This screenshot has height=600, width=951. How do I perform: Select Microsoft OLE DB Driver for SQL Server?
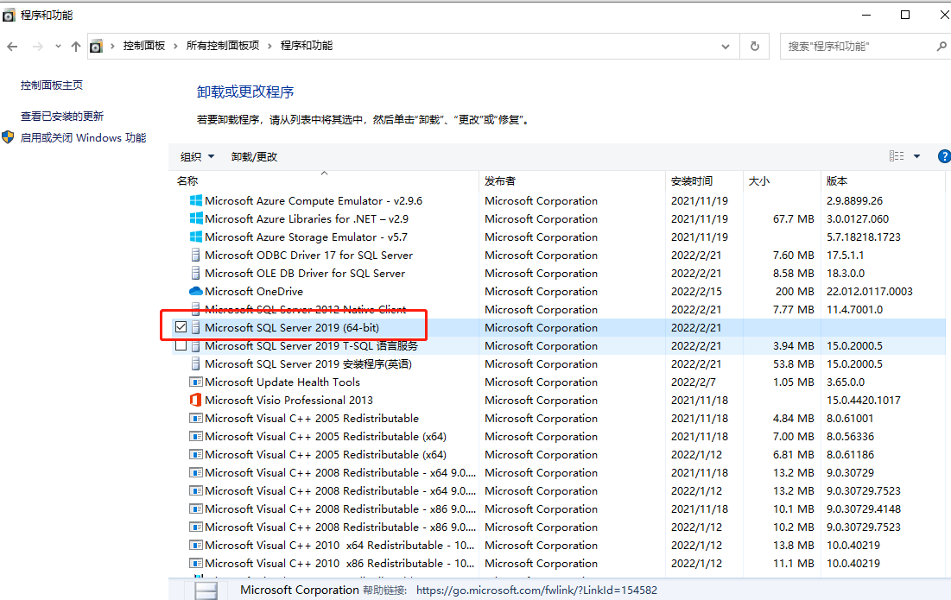pos(305,274)
